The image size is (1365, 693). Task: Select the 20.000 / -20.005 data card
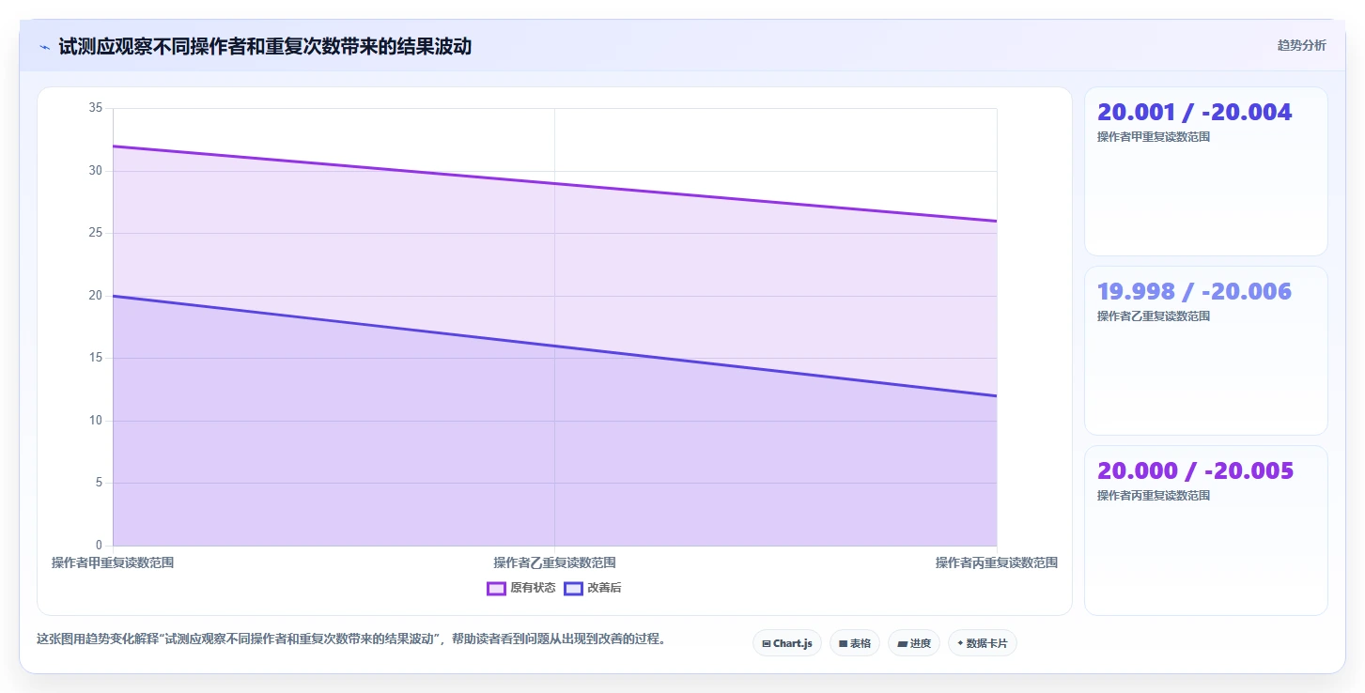pyautogui.click(x=1206, y=530)
